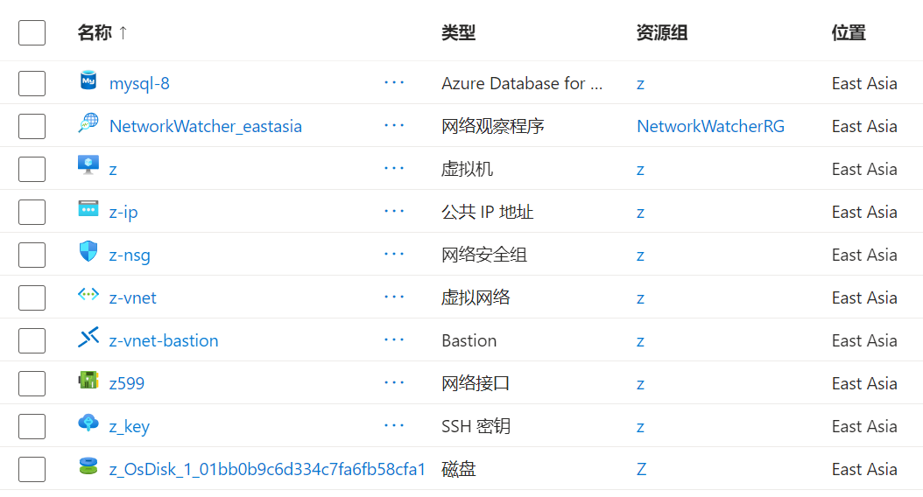This screenshot has height=497, width=923.
Task: Click the 'Azure Database for ...' type cell
Action: click(x=522, y=83)
